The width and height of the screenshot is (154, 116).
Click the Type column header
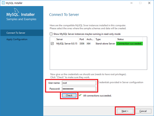click(105, 39)
